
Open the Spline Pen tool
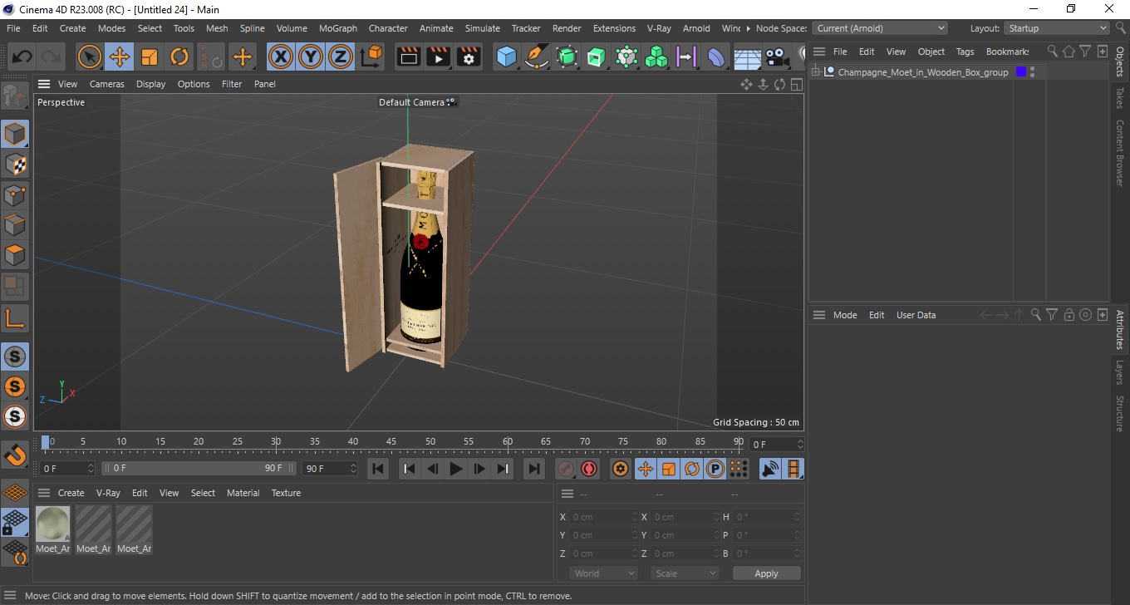click(x=537, y=57)
